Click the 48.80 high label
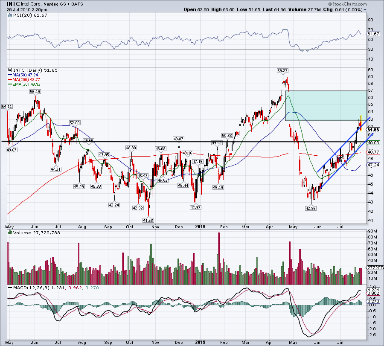The width and height of the screenshot is (384, 346). point(131,148)
